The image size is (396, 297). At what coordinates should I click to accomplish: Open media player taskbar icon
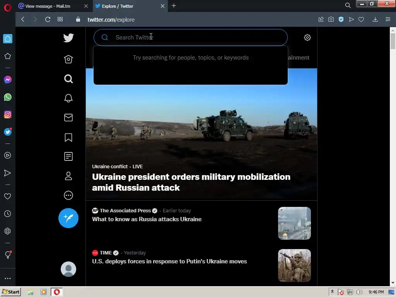43,292
